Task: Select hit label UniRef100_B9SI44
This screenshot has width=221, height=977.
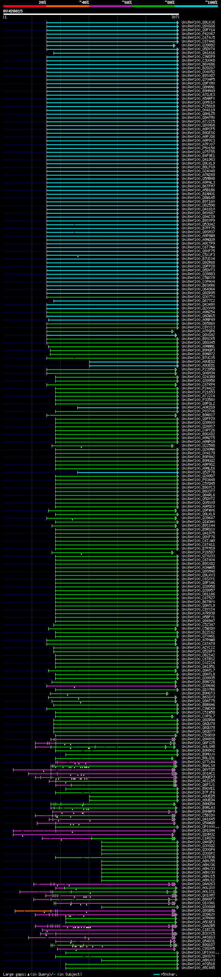Action: click(x=198, y=526)
